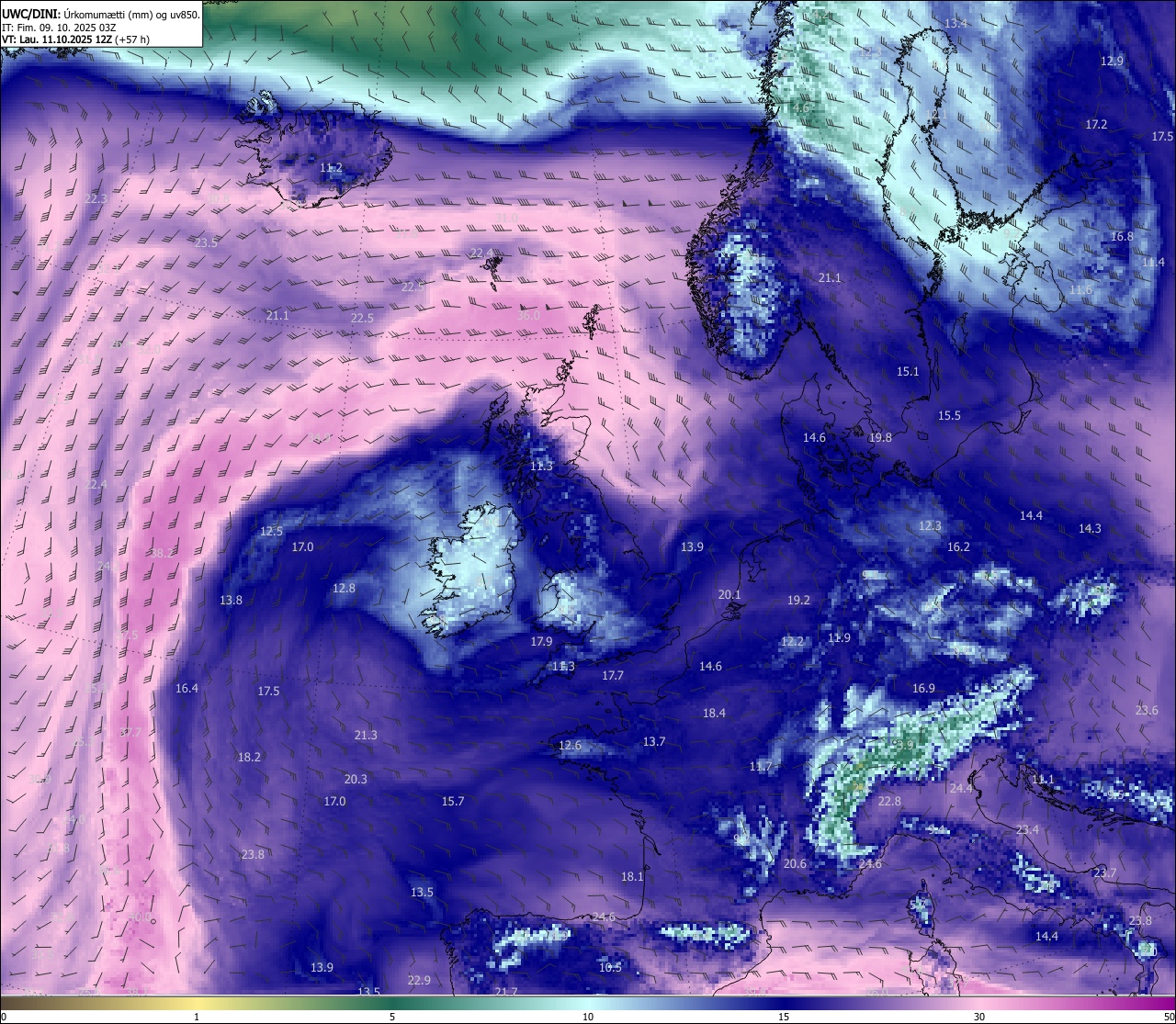Click the 22.3 value on the map
Image resolution: width=1176 pixels, height=1024 pixels.
pyautogui.click(x=96, y=198)
